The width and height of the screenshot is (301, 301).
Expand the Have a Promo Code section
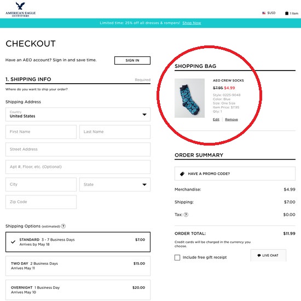pyautogui.click(x=235, y=173)
